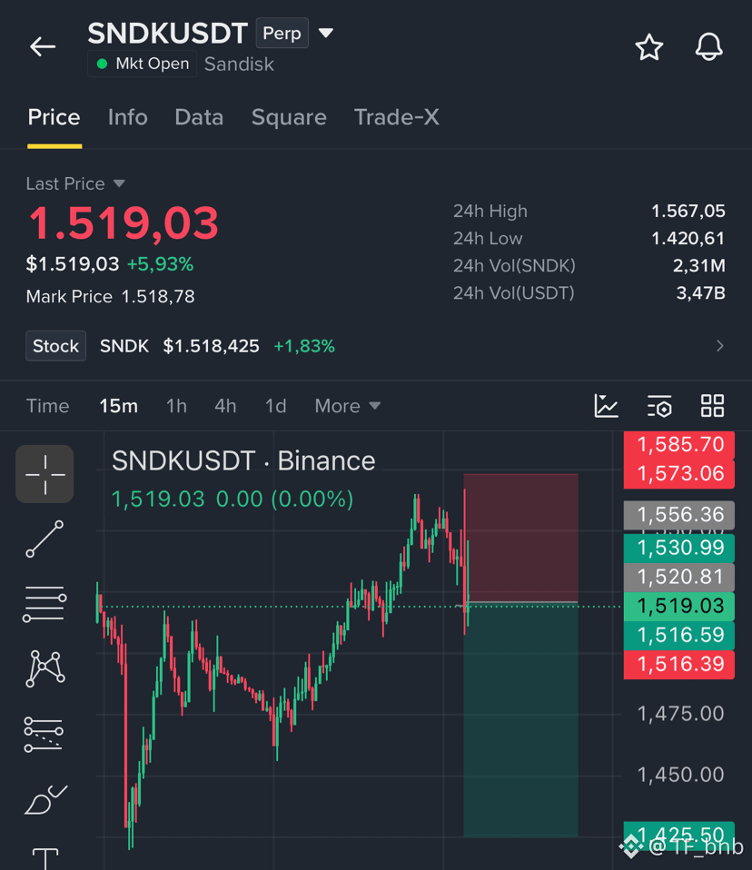Click the 24h High value 1.567,05
Image resolution: width=752 pixels, height=870 pixels.
click(x=688, y=212)
